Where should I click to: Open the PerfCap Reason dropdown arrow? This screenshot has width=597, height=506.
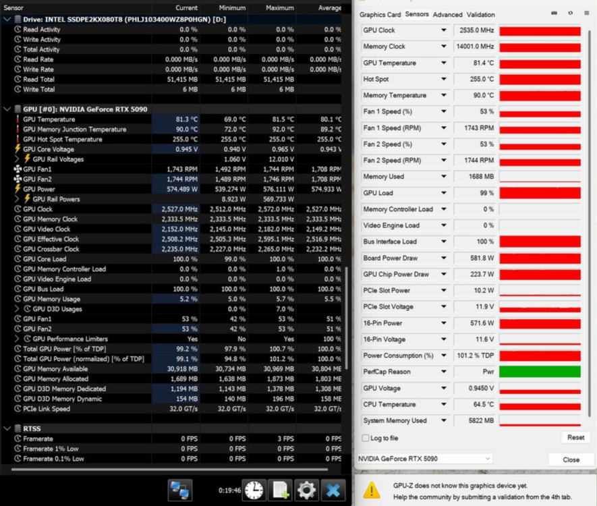coord(444,372)
